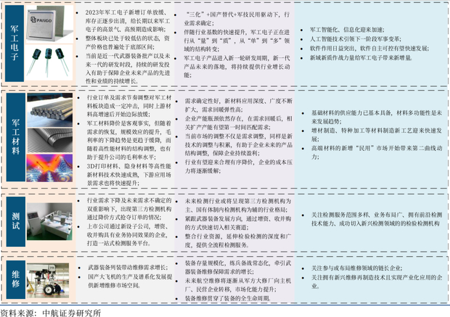Select bullet starting "当前是近一代武器装备批产"

click(x=128, y=68)
